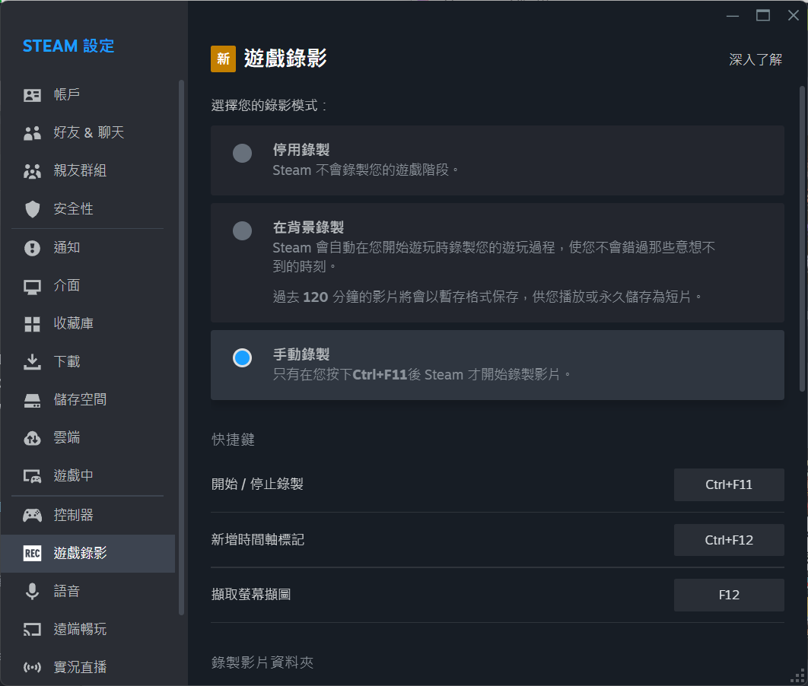
Task: Change the 擷取螢幕擷圖 F12 hotkey
Action: pos(729,595)
